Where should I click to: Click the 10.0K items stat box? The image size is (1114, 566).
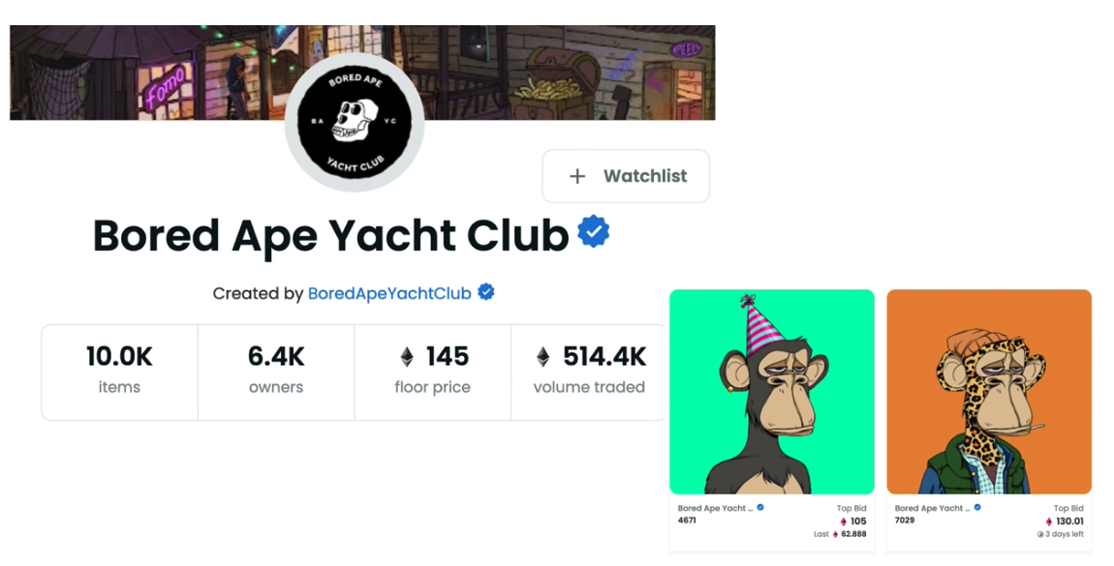(x=119, y=372)
